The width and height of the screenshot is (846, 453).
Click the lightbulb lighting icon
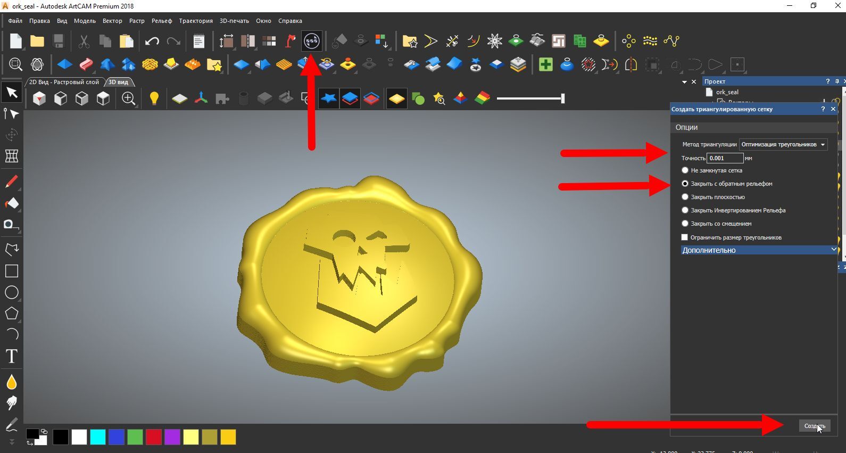point(154,98)
